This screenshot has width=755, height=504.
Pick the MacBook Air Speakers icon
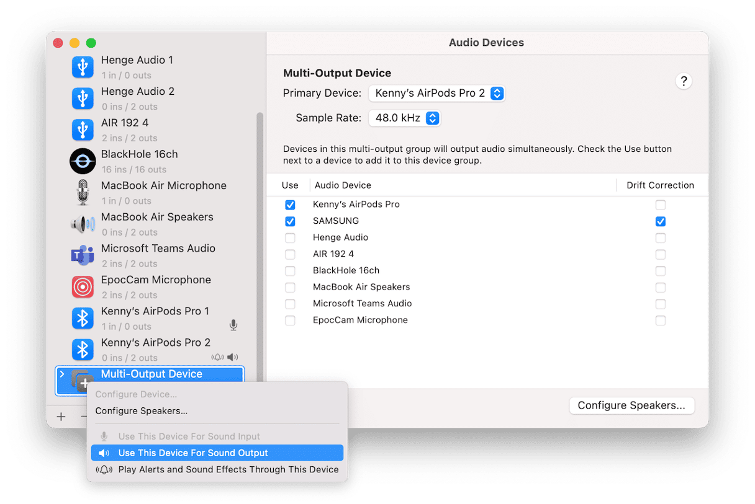(83, 224)
